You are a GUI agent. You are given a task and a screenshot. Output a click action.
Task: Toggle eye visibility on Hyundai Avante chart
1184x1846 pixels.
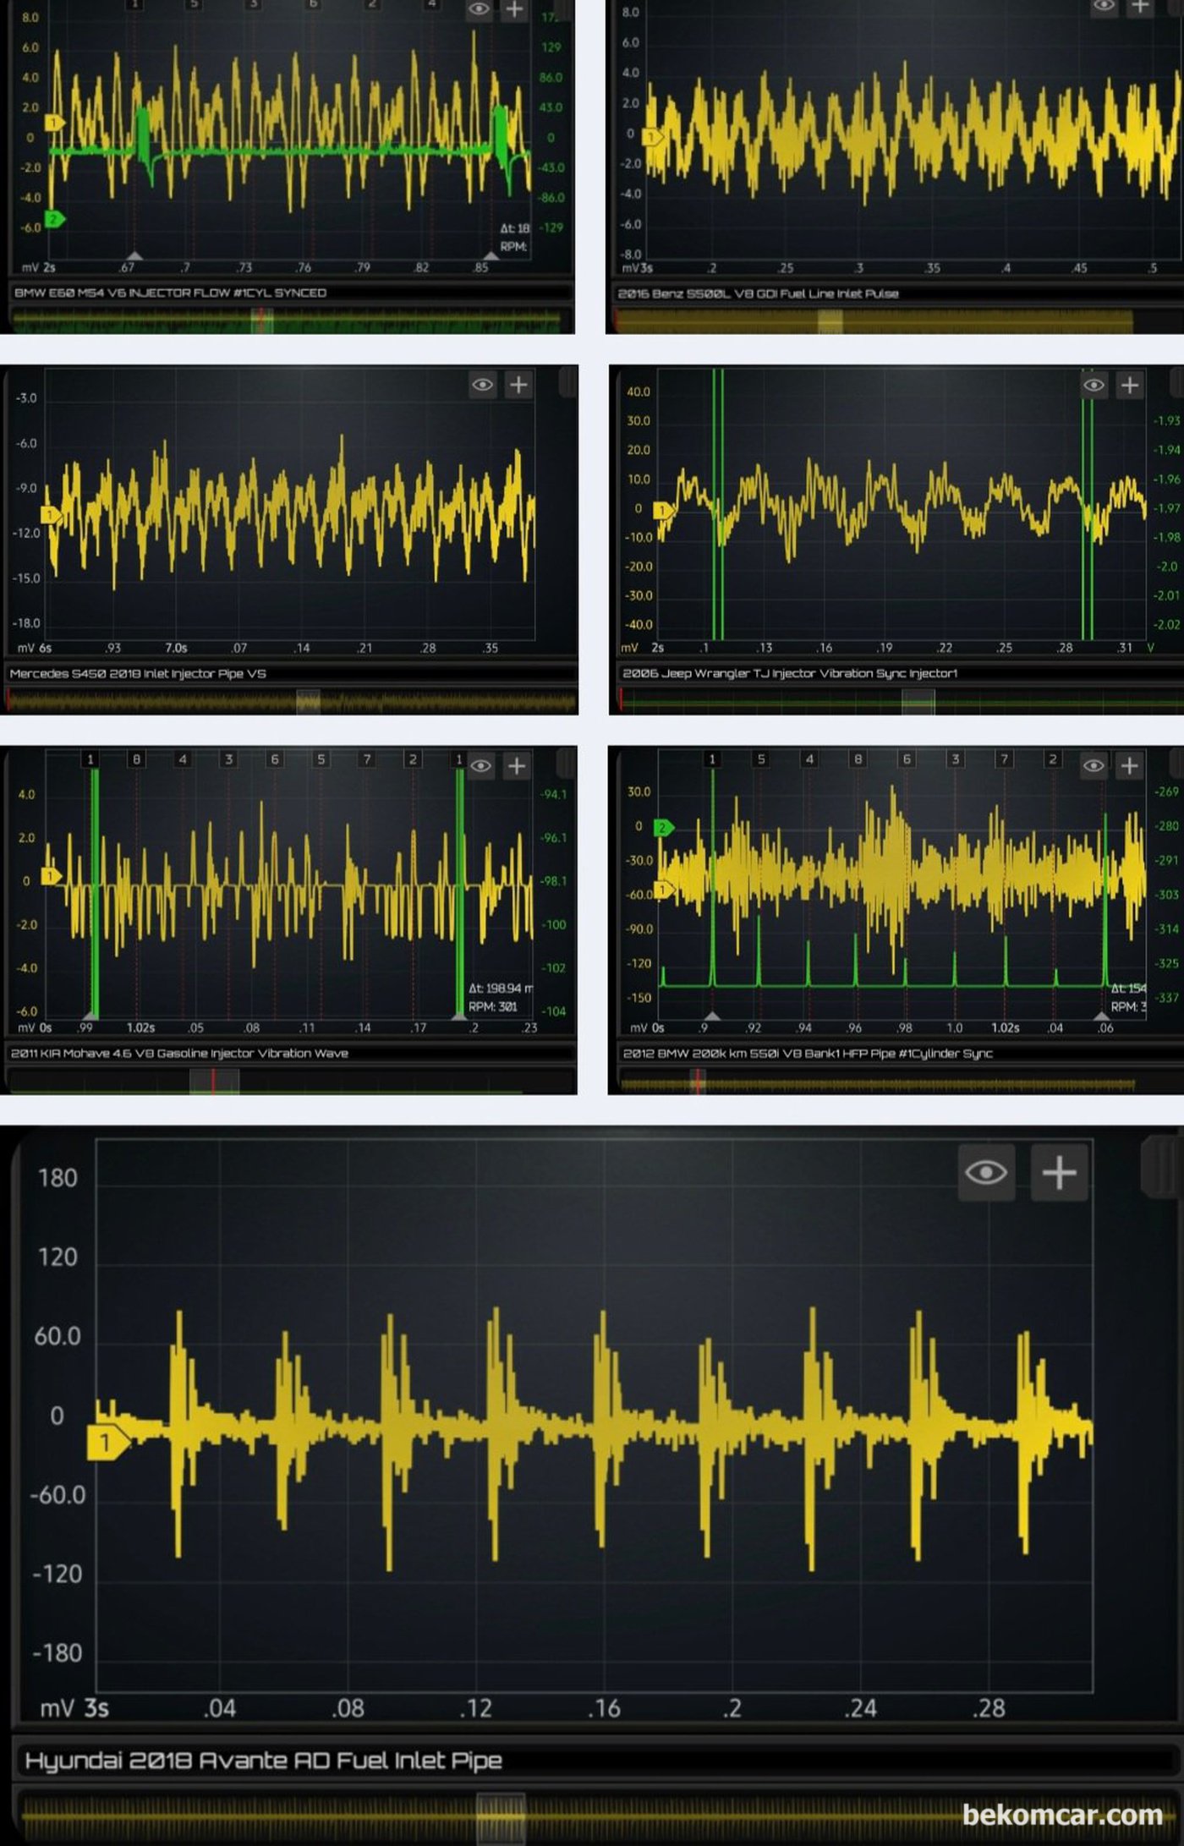(x=986, y=1173)
